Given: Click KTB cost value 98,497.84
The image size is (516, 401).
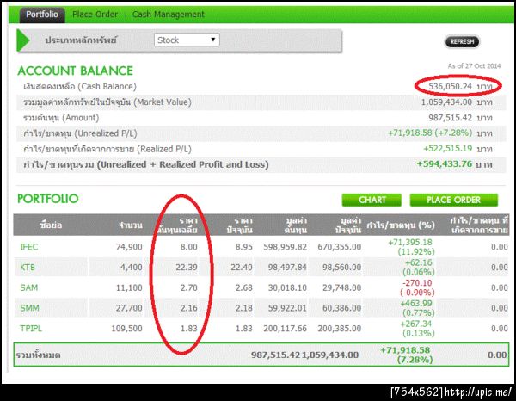Looking at the screenshot, I should point(287,268).
